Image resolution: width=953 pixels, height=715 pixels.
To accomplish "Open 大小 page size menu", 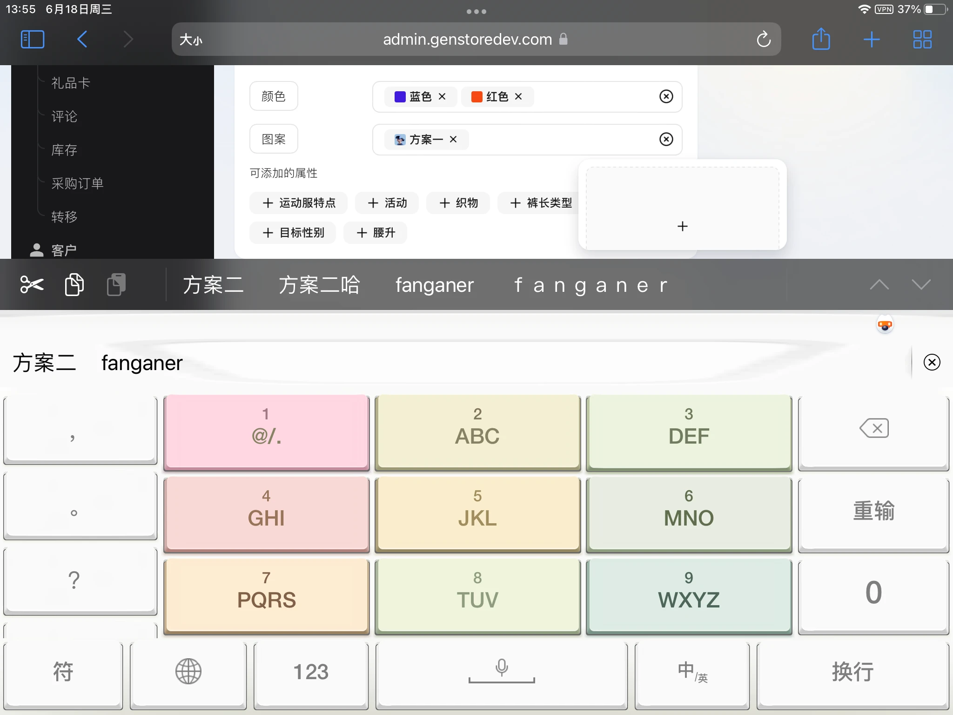I will tap(191, 40).
